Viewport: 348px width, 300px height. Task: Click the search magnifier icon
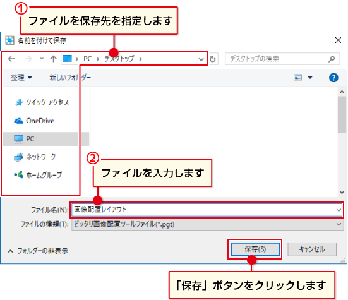[x=332, y=59]
